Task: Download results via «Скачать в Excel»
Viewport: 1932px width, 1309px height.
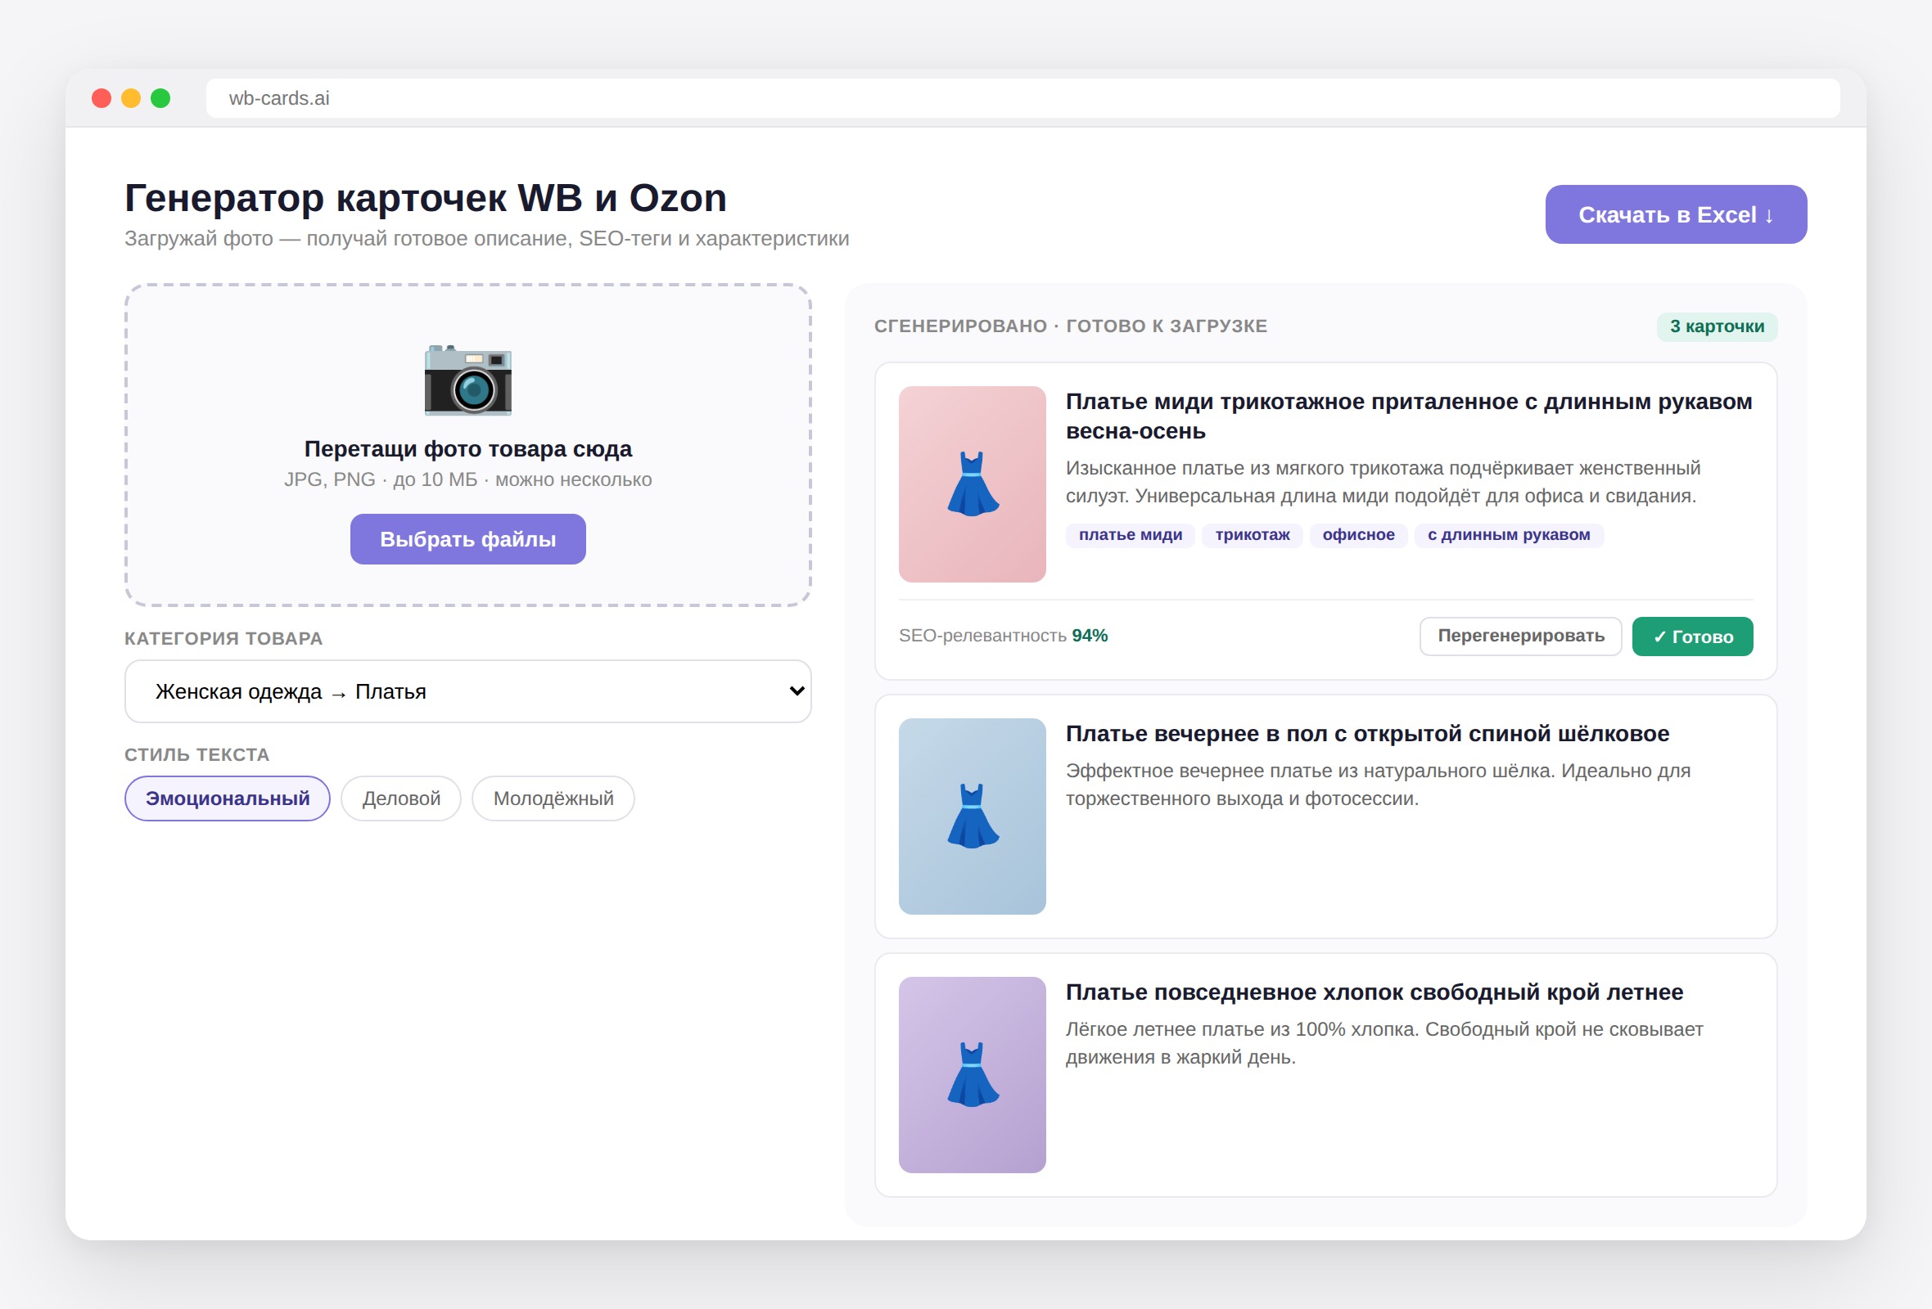Action: pyautogui.click(x=1675, y=214)
